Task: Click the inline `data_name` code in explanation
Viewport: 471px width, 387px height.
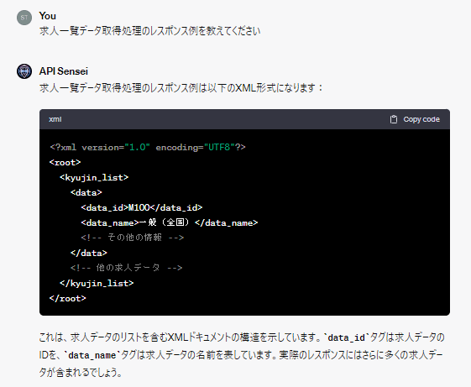Action: click(x=92, y=355)
